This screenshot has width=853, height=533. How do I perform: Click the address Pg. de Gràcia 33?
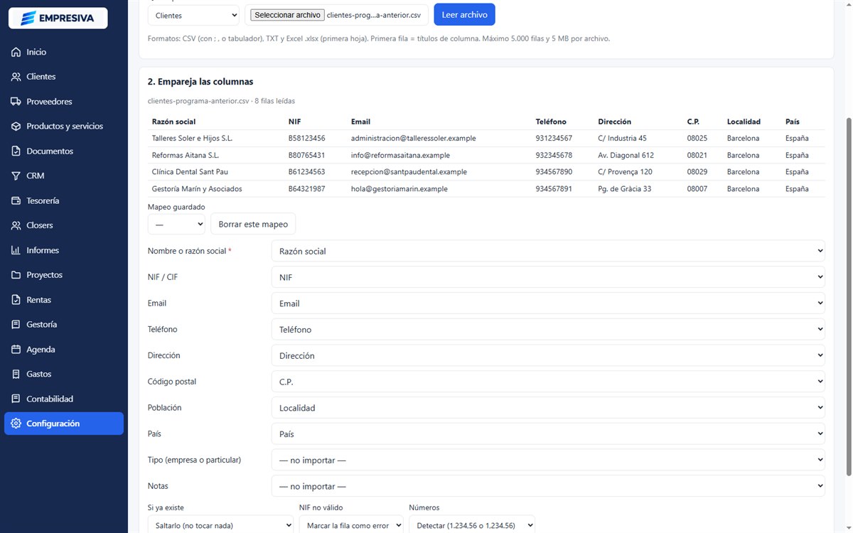click(625, 189)
